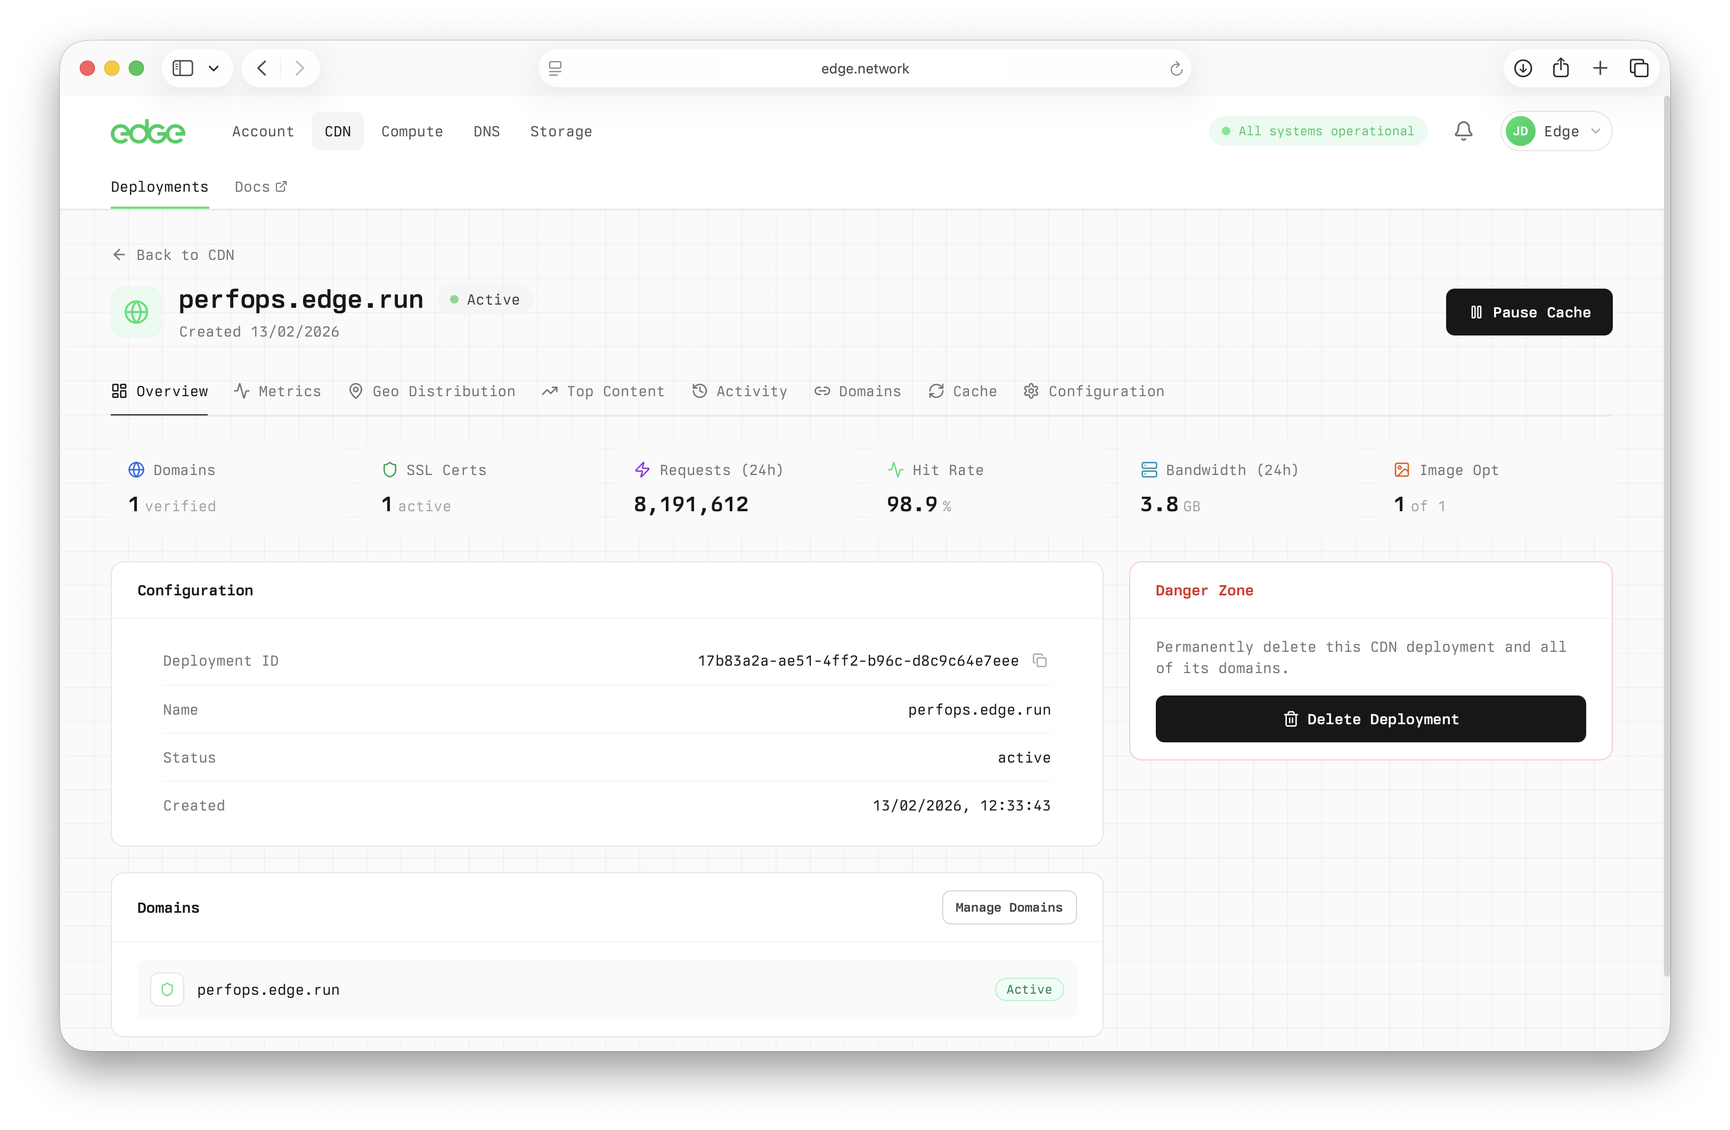Click the Active status badge on the domain row

1028,989
